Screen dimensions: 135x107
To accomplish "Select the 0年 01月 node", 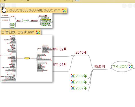I will point(60,64).
